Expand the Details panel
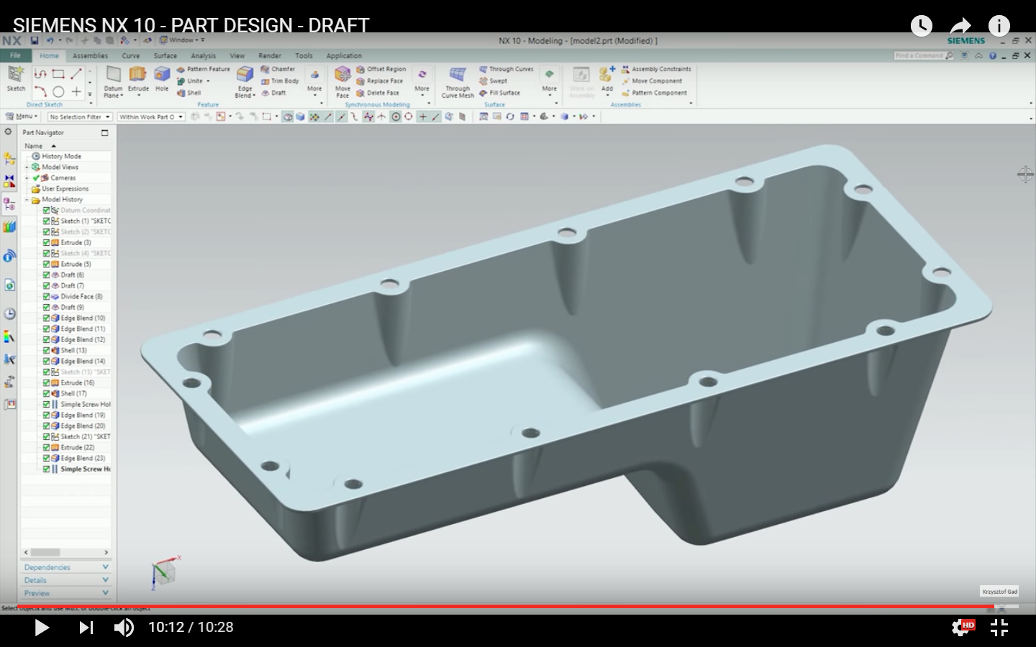 click(x=65, y=580)
